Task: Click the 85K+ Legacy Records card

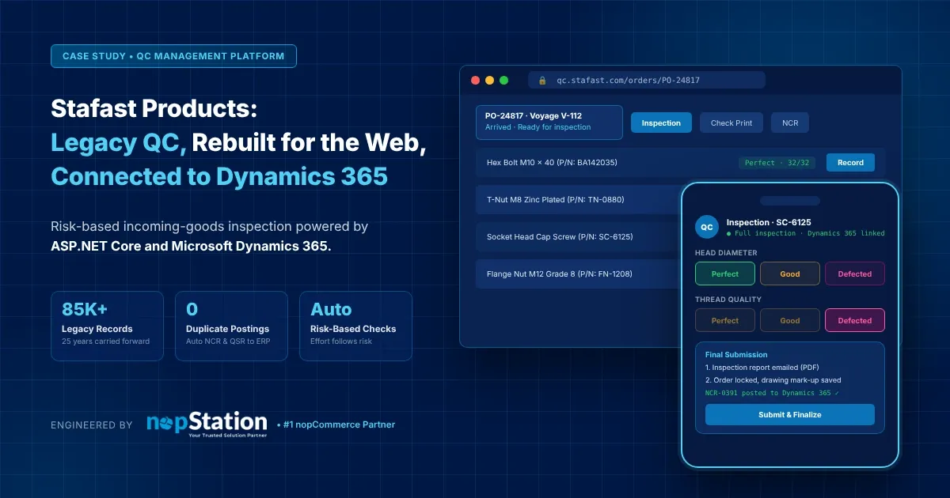Action: (107, 326)
